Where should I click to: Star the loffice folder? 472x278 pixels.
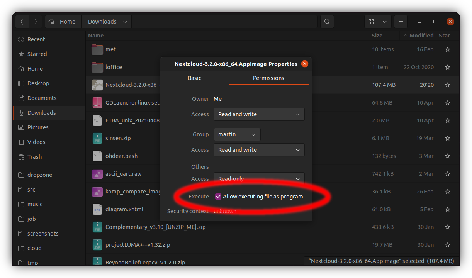(448, 67)
